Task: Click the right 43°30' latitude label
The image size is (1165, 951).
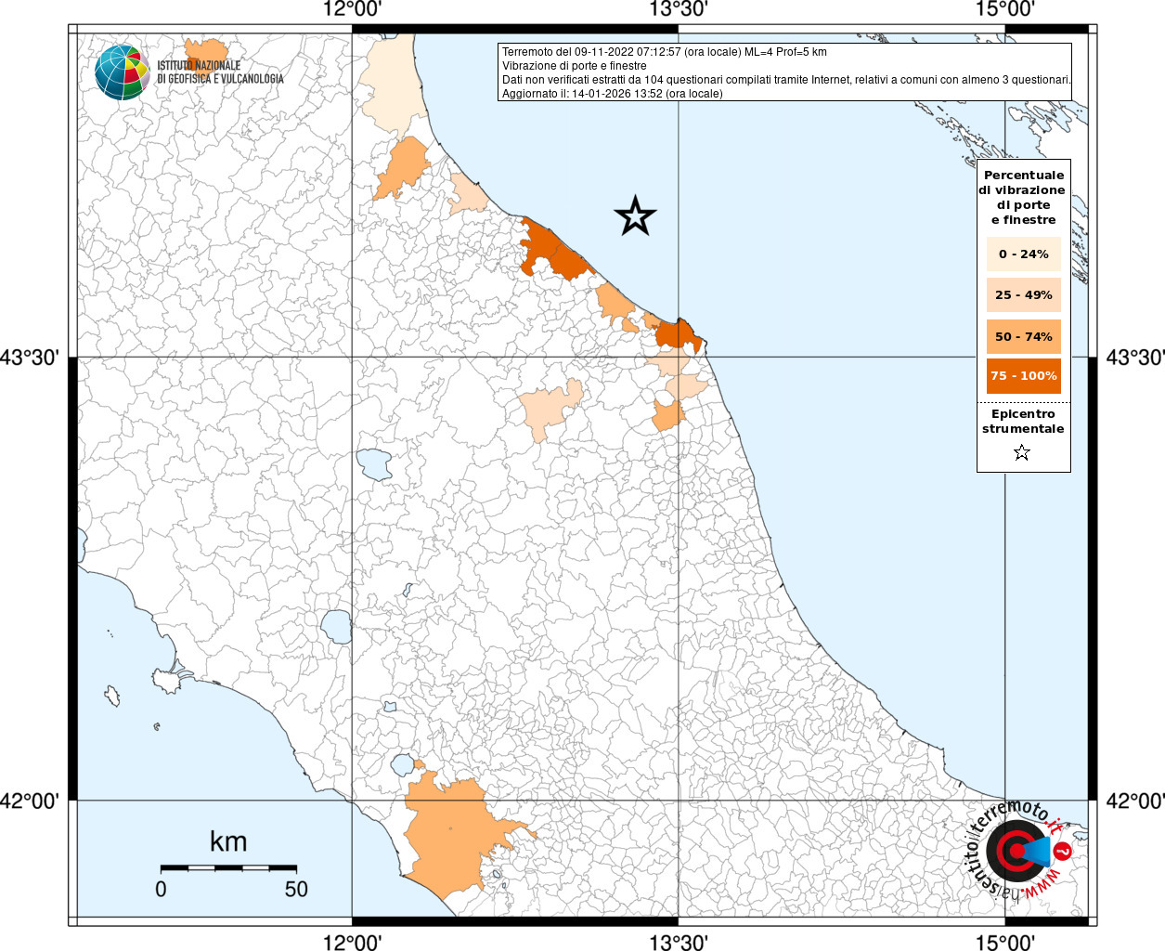Action: click(1134, 358)
